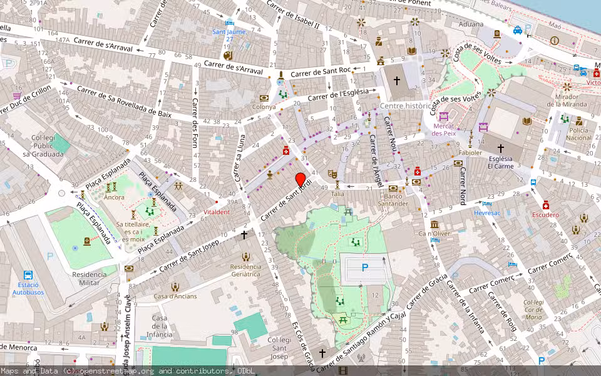The height and width of the screenshot is (376, 601).
Task: Select the Ca n'Oliver museum icon
Action: tap(434, 224)
